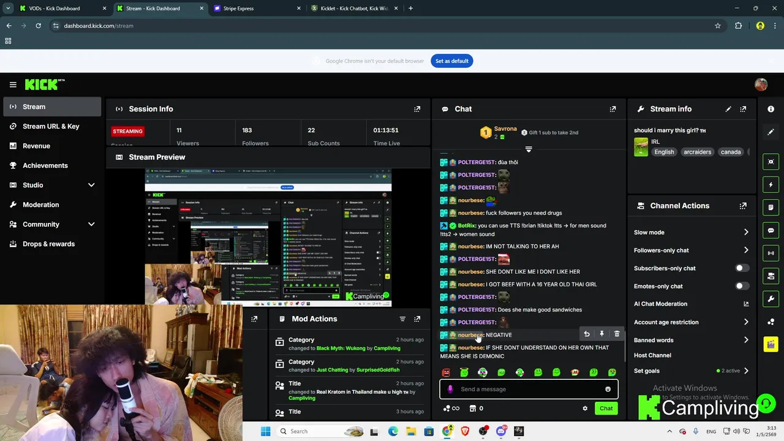Edit Stream info with pencil icon
Image resolution: width=784 pixels, height=441 pixels.
click(728, 109)
